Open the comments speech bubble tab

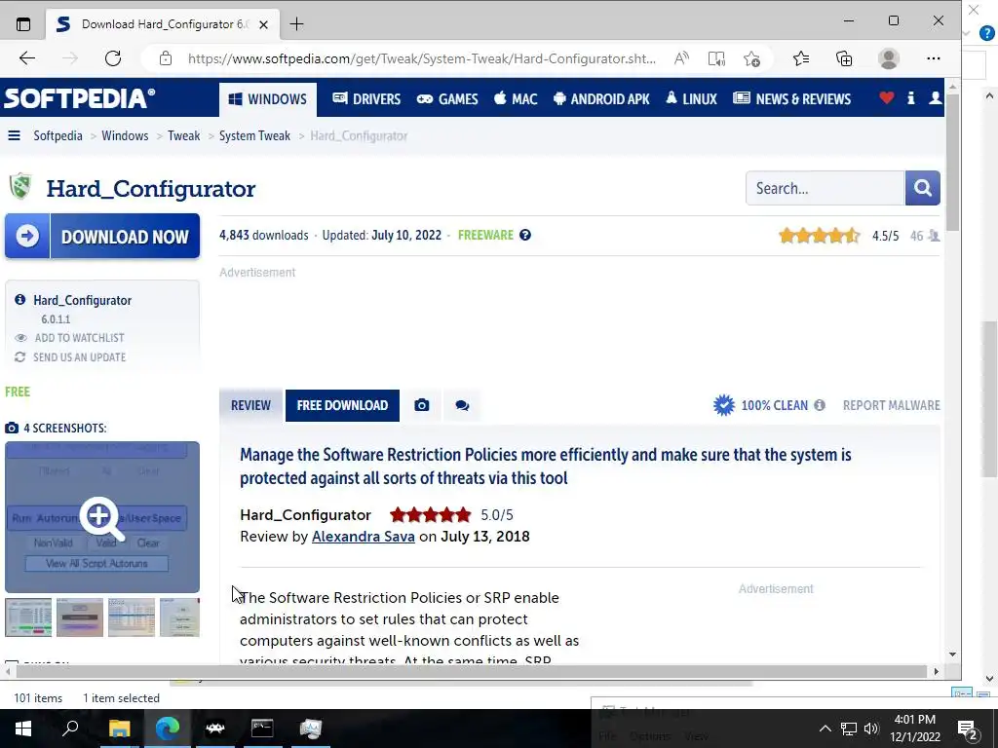pos(462,405)
